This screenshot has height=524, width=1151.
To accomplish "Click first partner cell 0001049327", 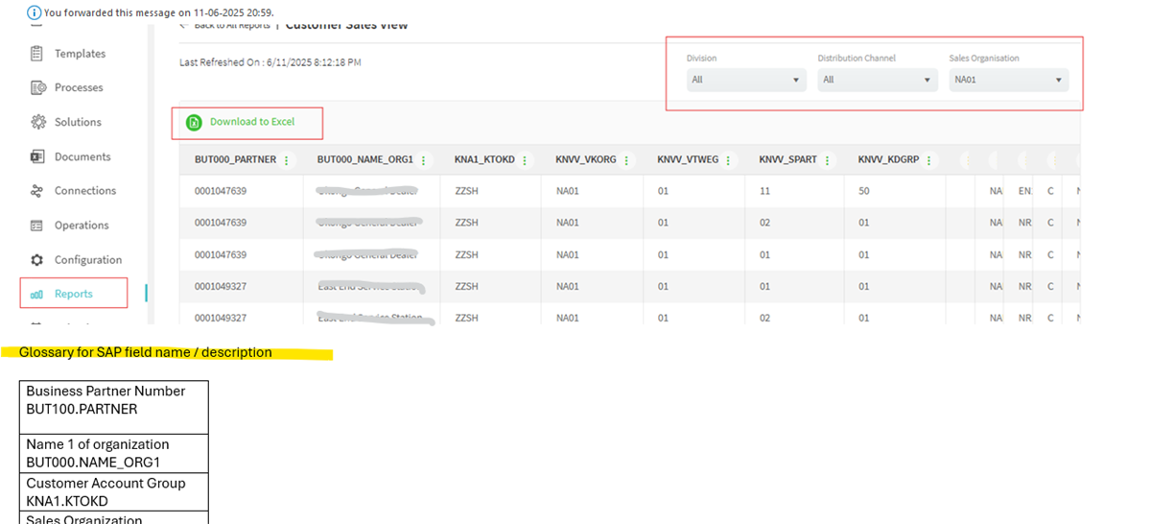I will [221, 286].
